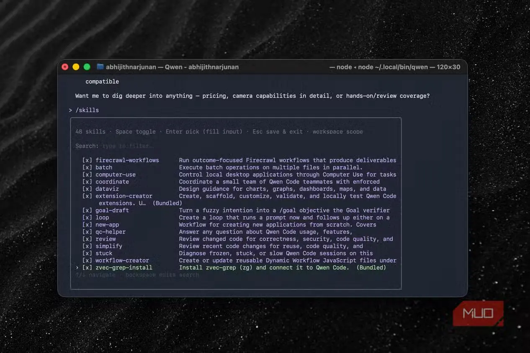Select the zvec-grep-install skill name
The width and height of the screenshot is (530, 353).
coord(124,267)
